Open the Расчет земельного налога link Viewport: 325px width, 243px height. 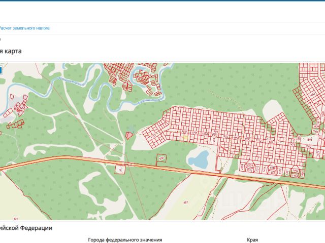point(24,28)
